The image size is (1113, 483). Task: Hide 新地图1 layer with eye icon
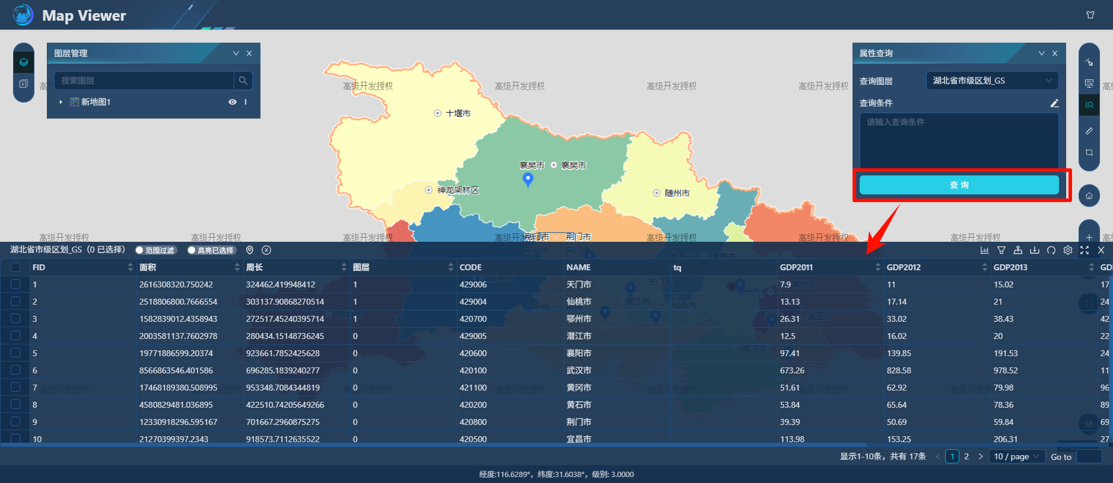[x=233, y=102]
